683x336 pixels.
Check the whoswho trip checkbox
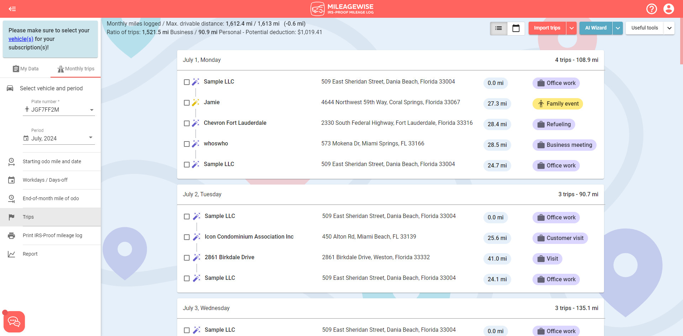[187, 144]
